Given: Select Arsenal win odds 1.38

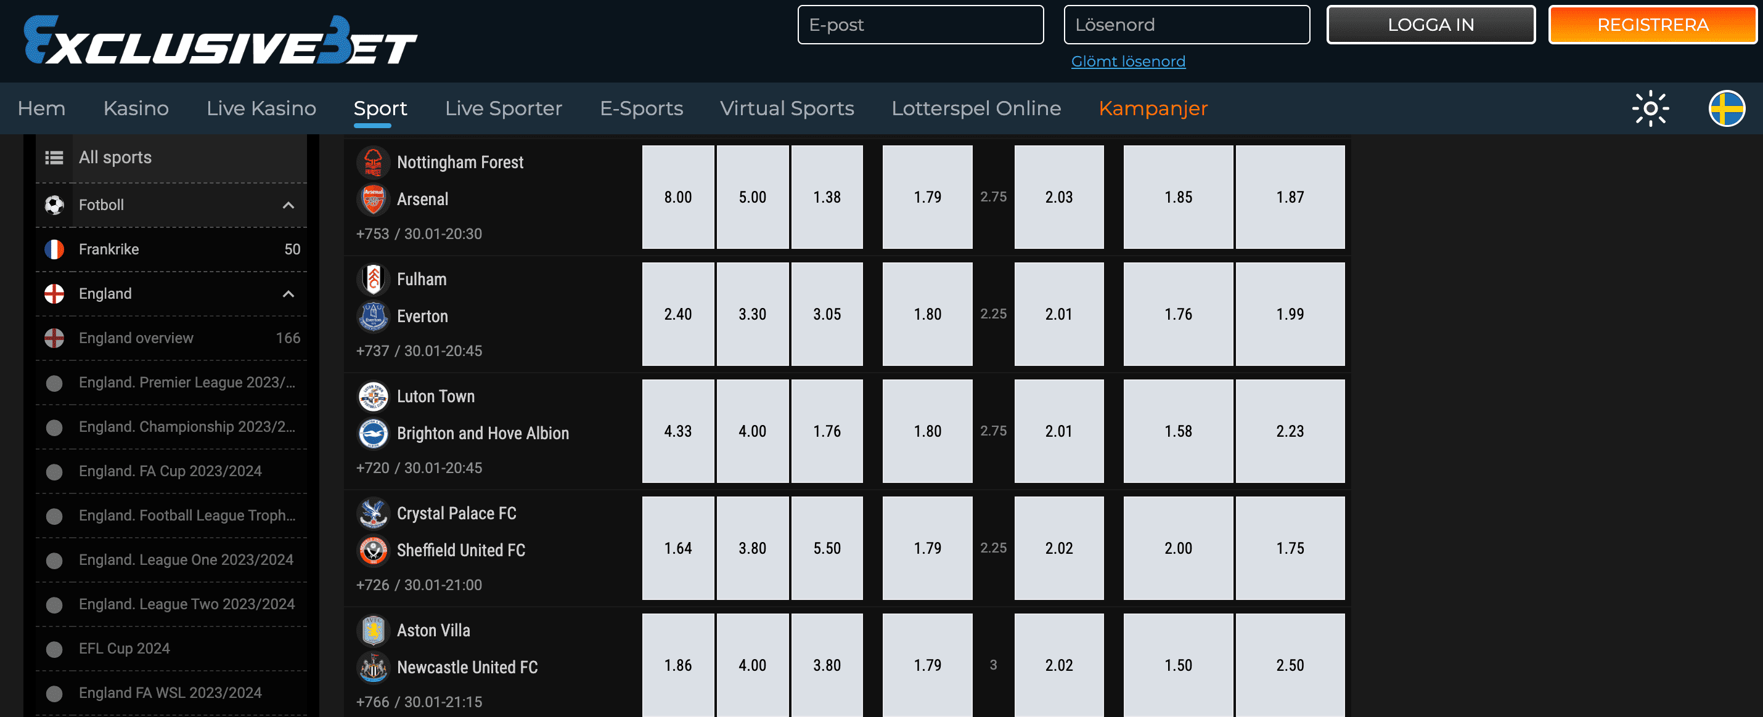Looking at the screenshot, I should click(827, 197).
